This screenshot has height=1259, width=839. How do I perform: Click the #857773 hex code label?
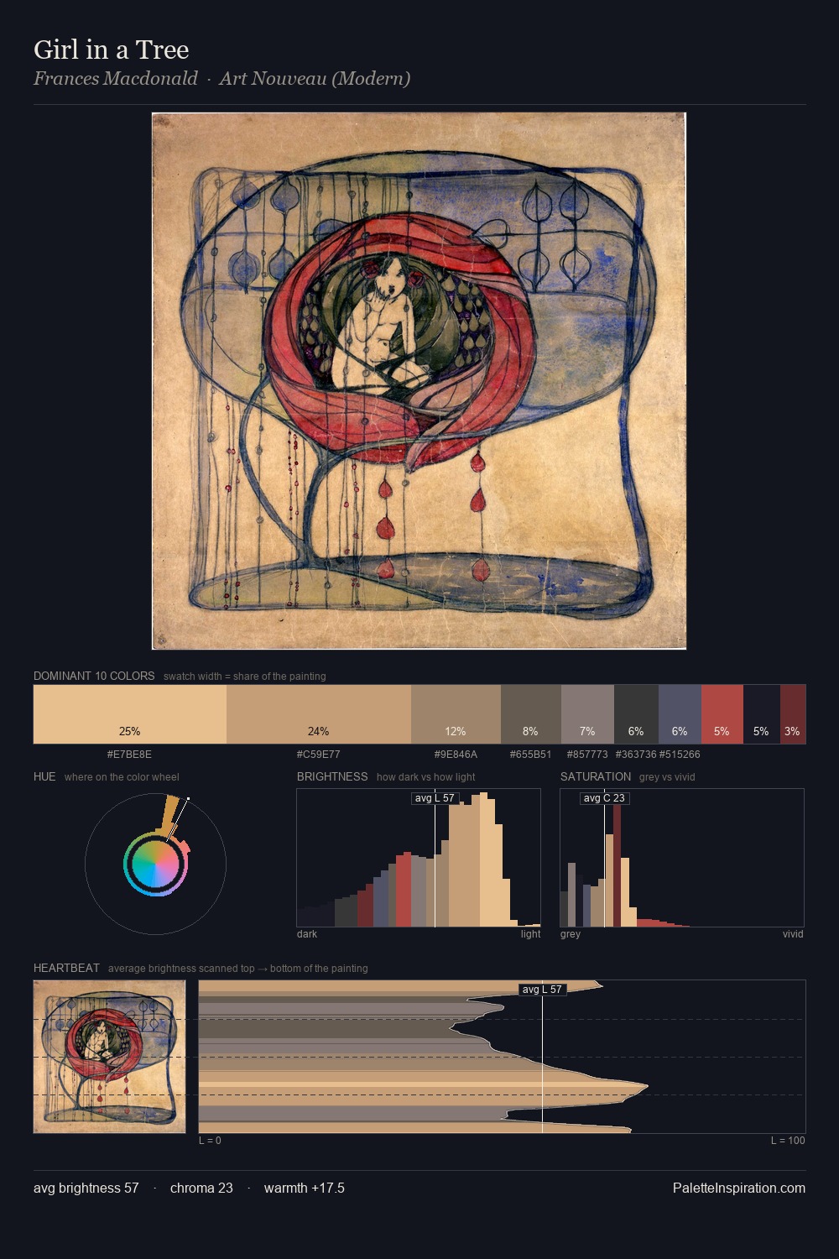(587, 755)
